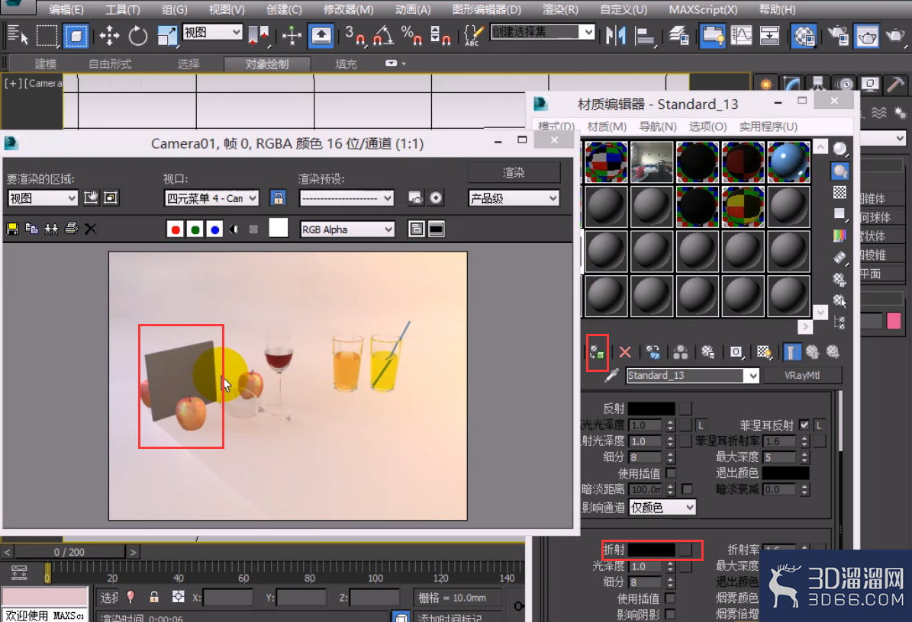Screen dimensions: 912x622
Task: Click the Select by Name icon
Action: (18, 36)
